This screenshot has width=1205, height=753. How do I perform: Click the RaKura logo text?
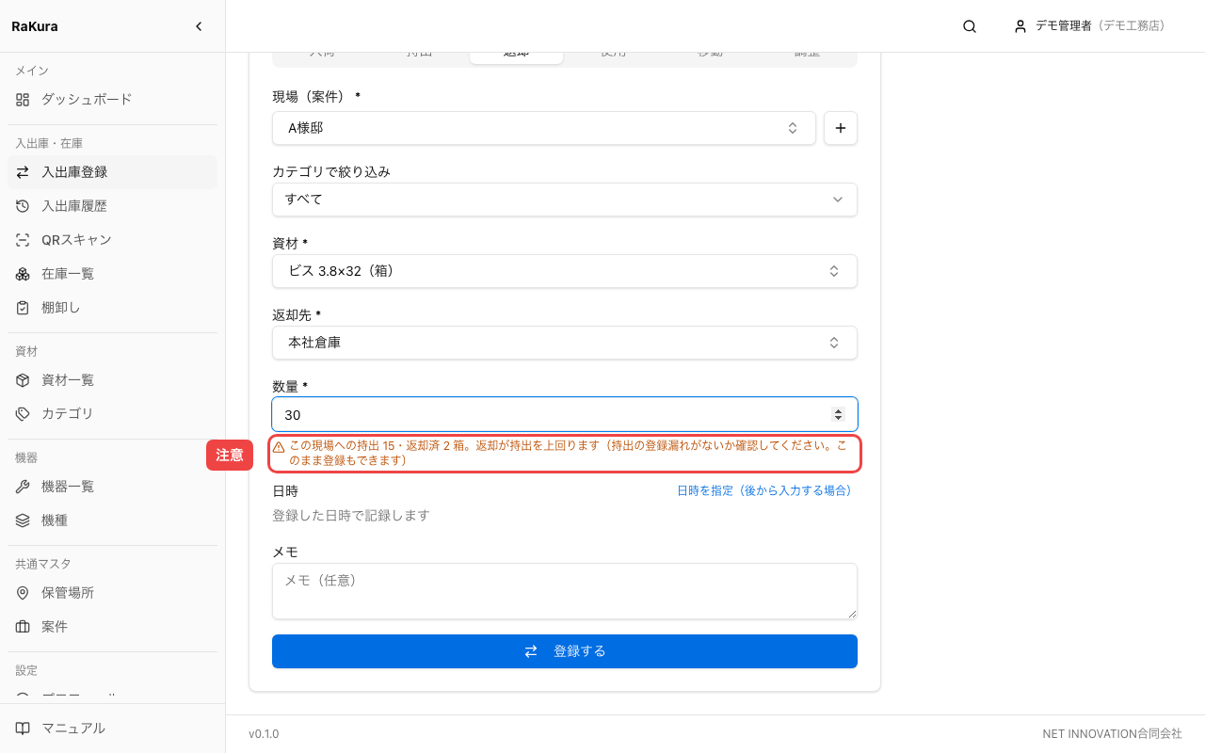coord(35,26)
